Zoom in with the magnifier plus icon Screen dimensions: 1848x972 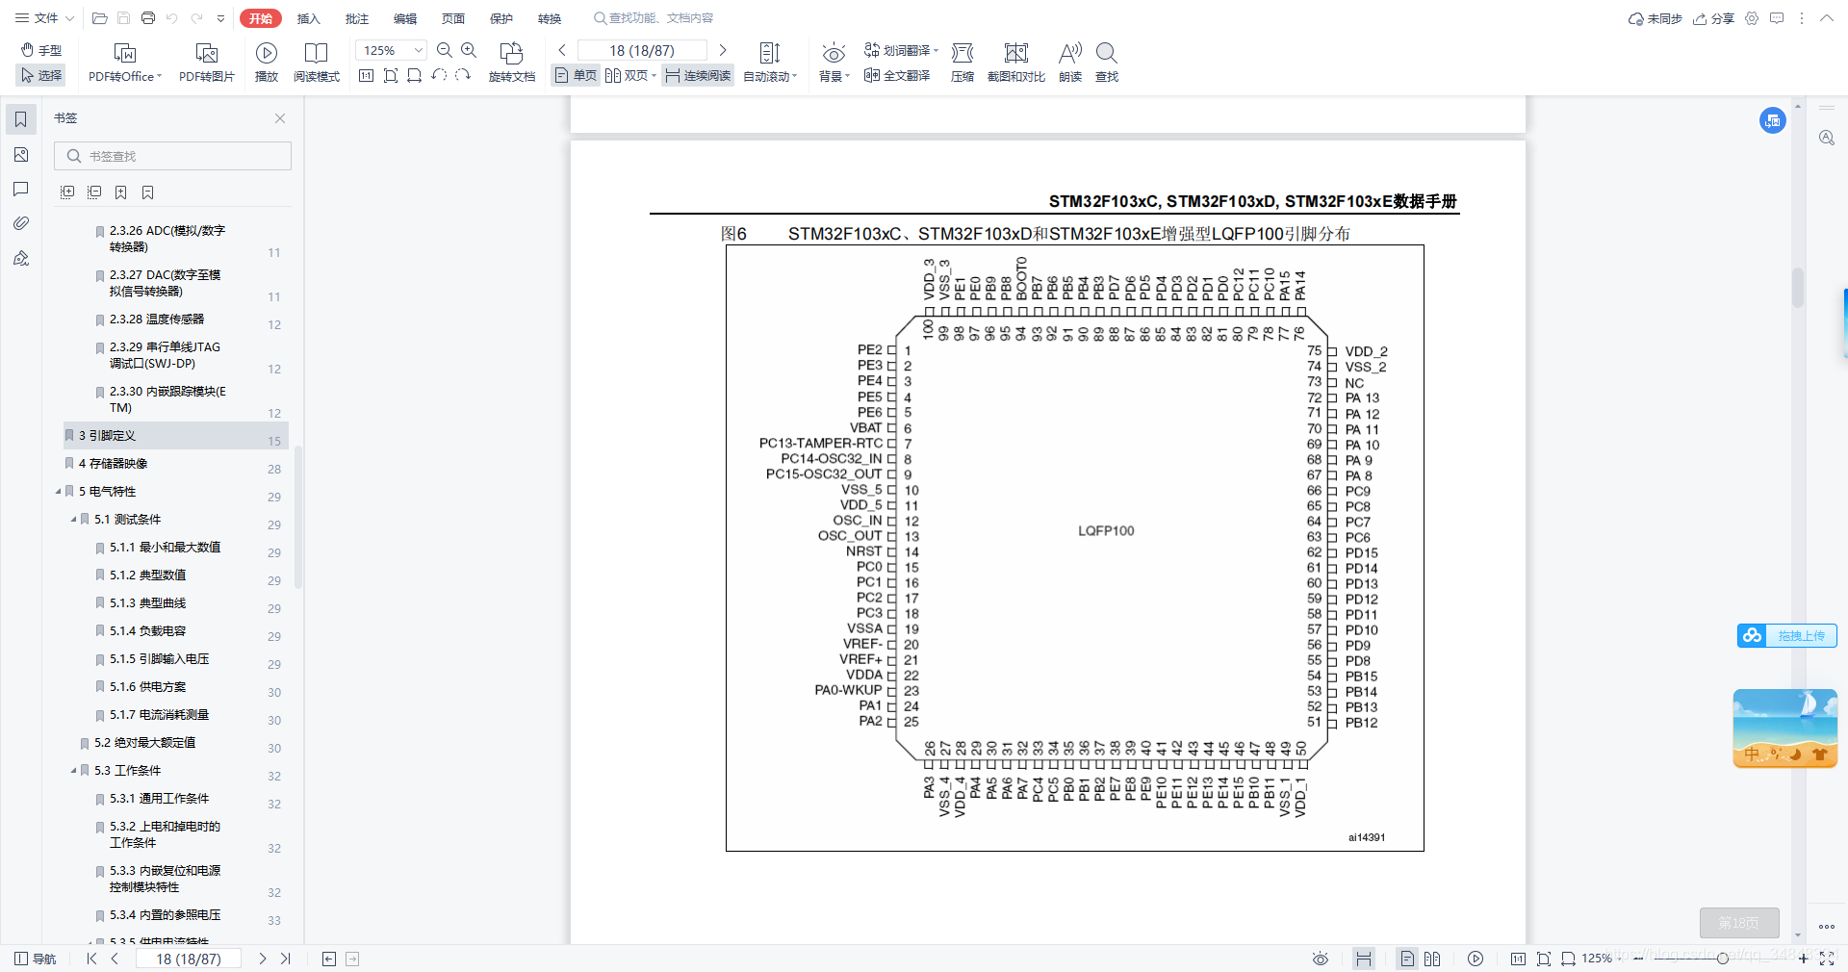coord(469,50)
